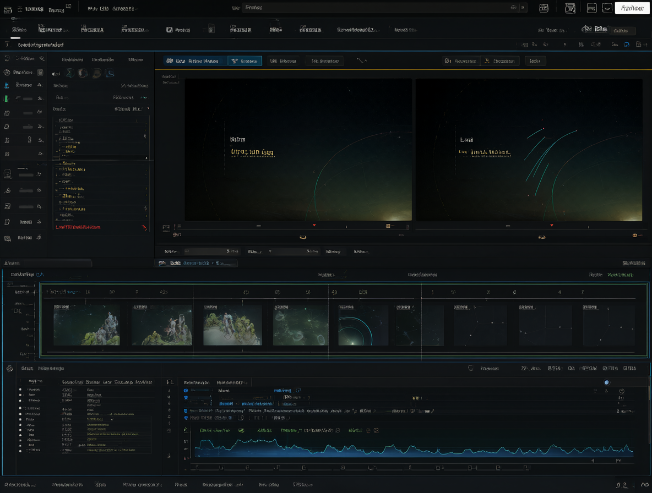652x493 pixels.
Task: Click the red arrow icon beside the red text row
Action: pos(144,227)
